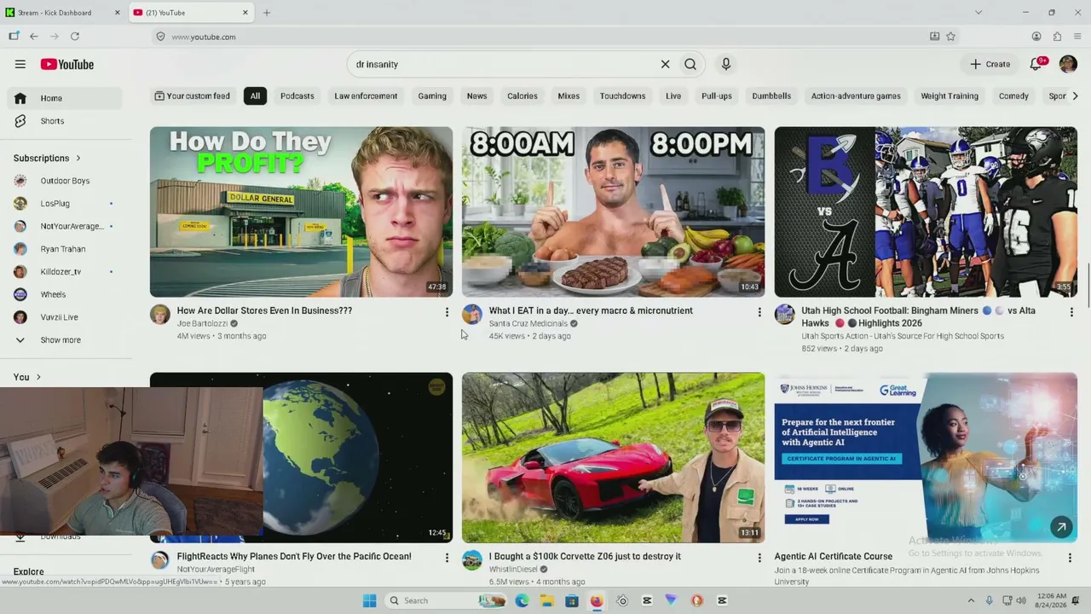Select the Pull-ups filter chip
The image size is (1091, 614).
(717, 96)
